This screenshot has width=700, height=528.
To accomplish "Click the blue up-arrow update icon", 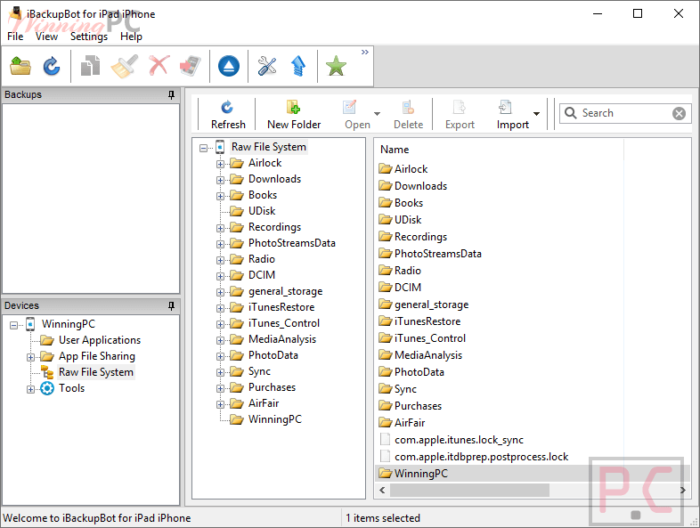I will click(298, 66).
